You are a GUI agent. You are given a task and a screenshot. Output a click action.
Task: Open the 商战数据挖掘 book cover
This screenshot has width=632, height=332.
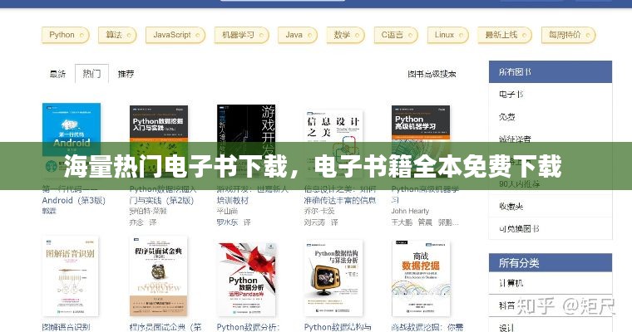(420, 279)
